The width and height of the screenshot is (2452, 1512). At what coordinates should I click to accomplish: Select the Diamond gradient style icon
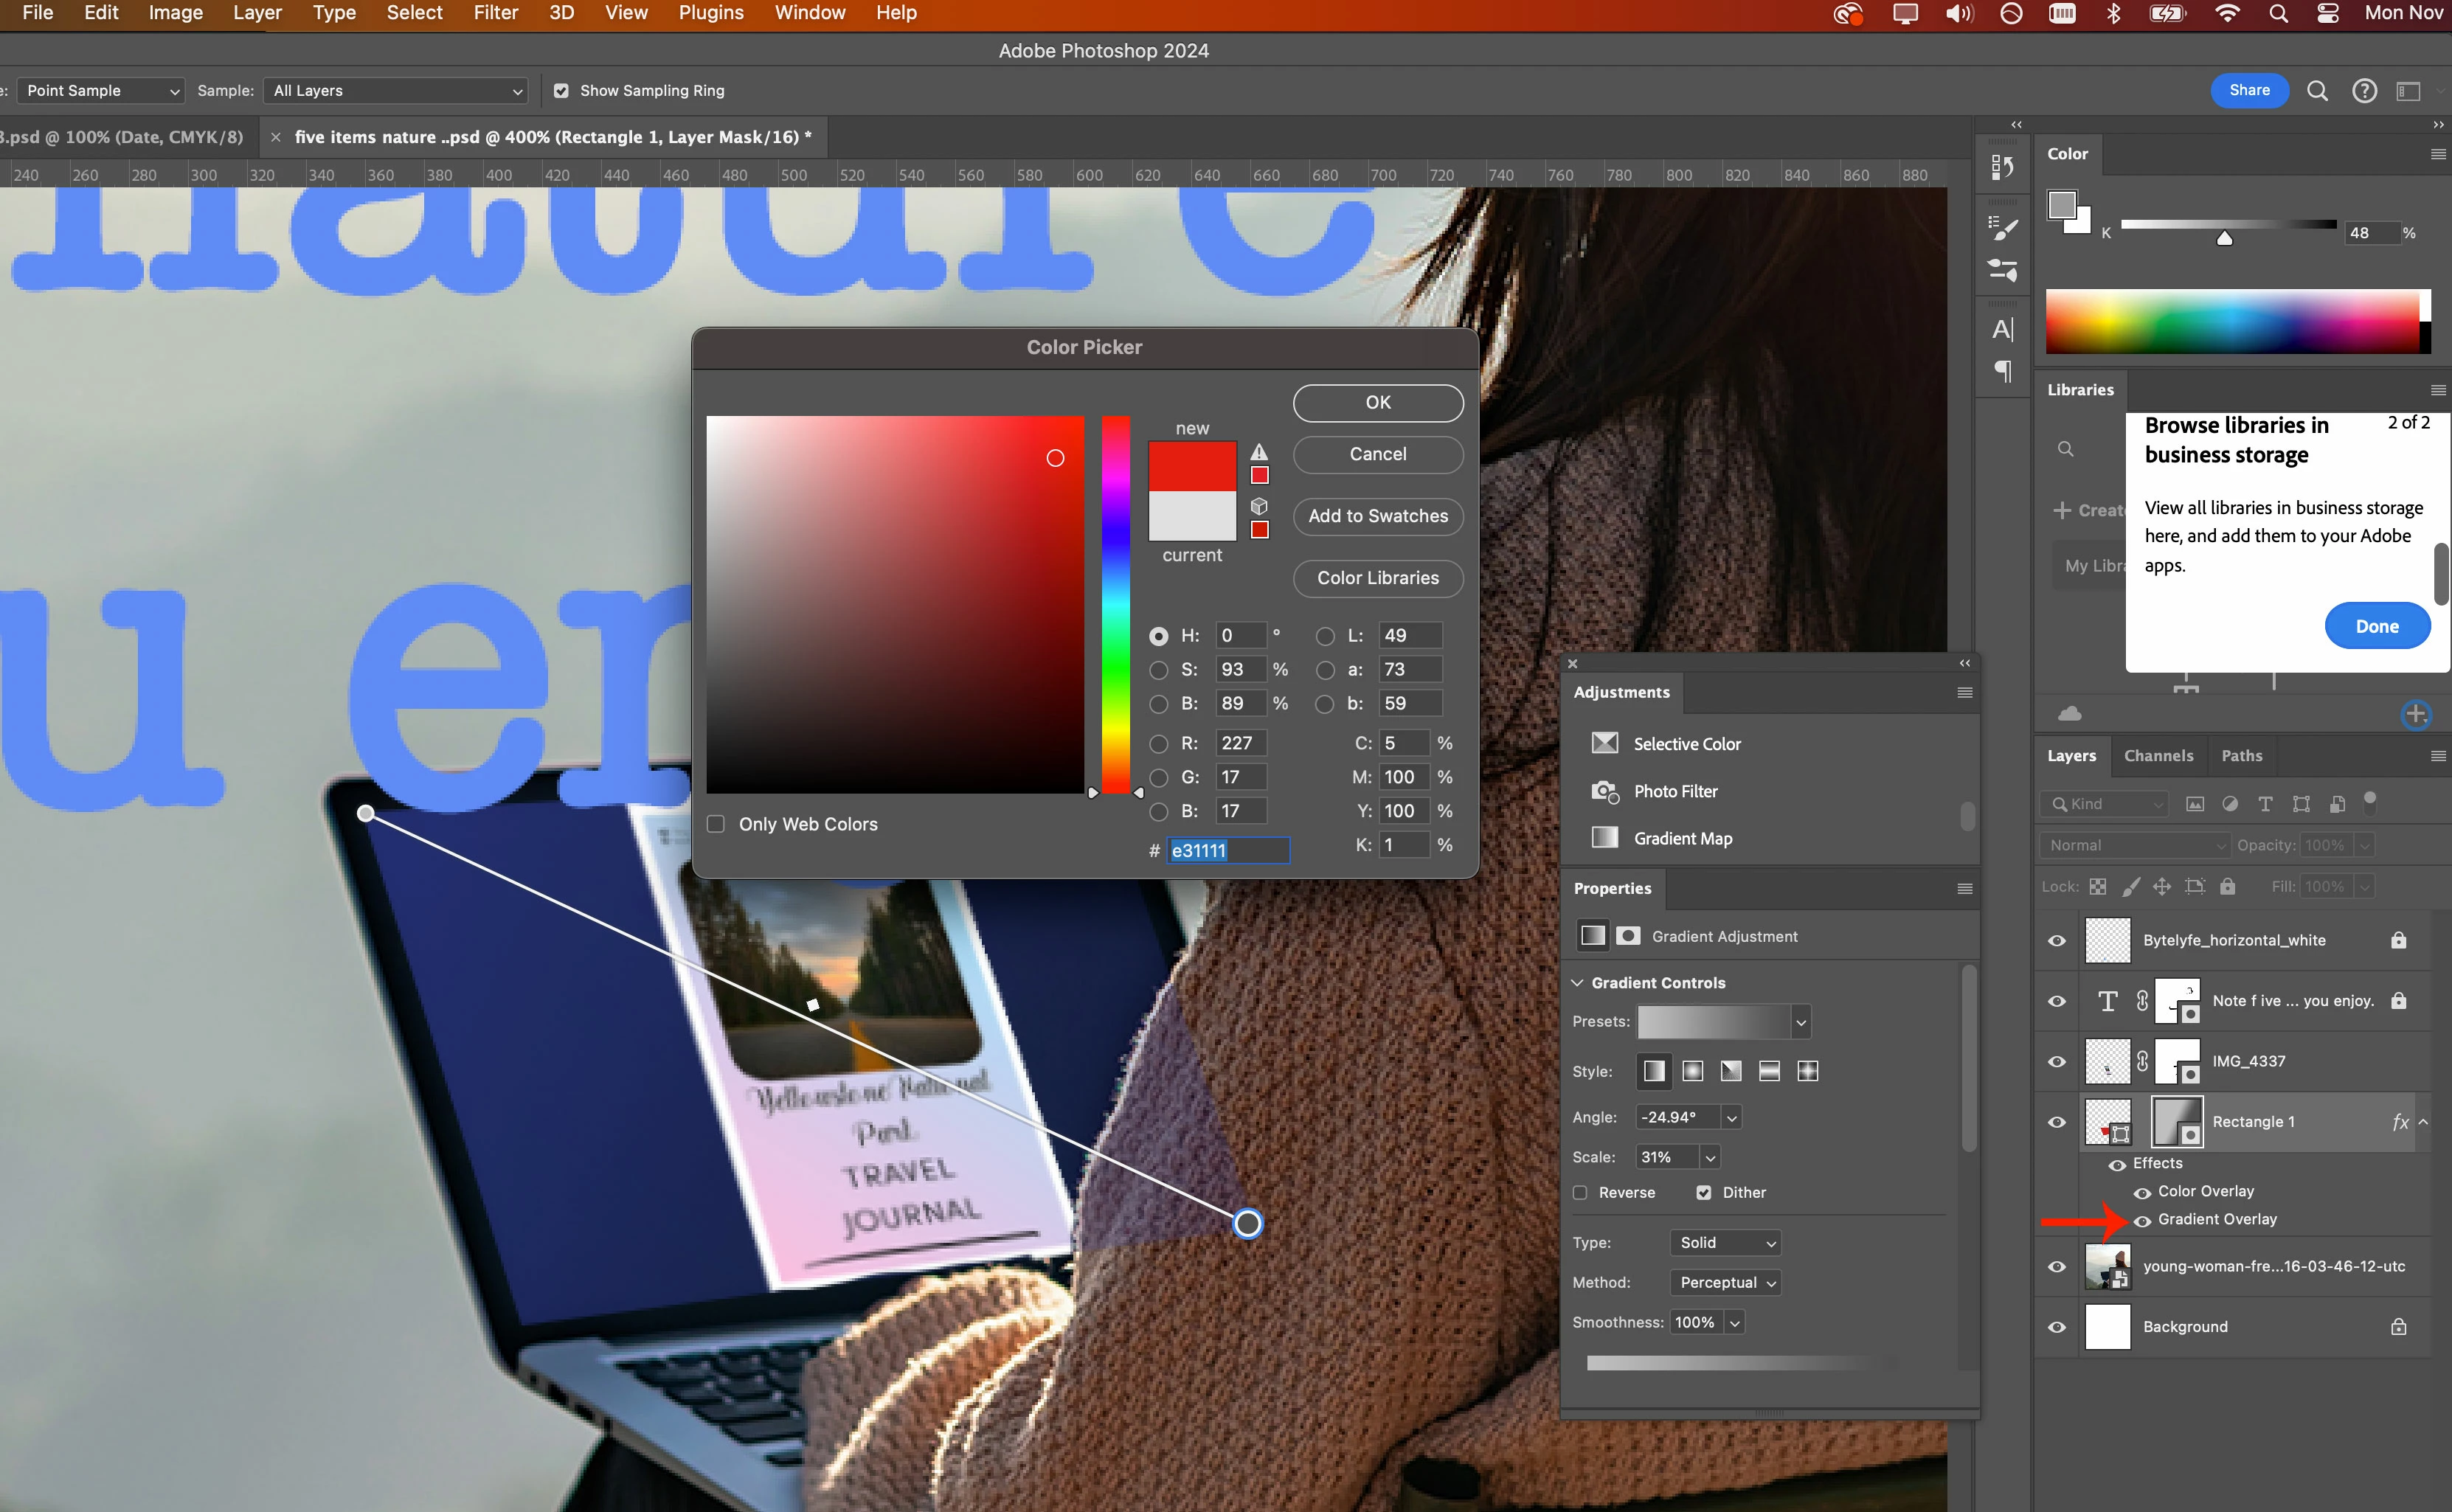pyautogui.click(x=1807, y=1071)
